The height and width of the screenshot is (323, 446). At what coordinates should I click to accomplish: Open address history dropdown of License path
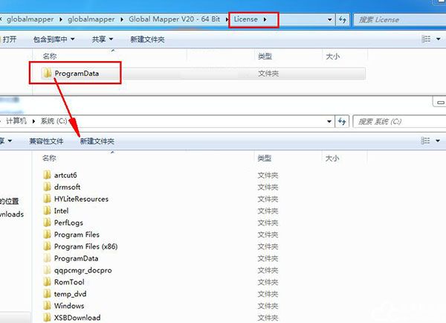coord(329,19)
